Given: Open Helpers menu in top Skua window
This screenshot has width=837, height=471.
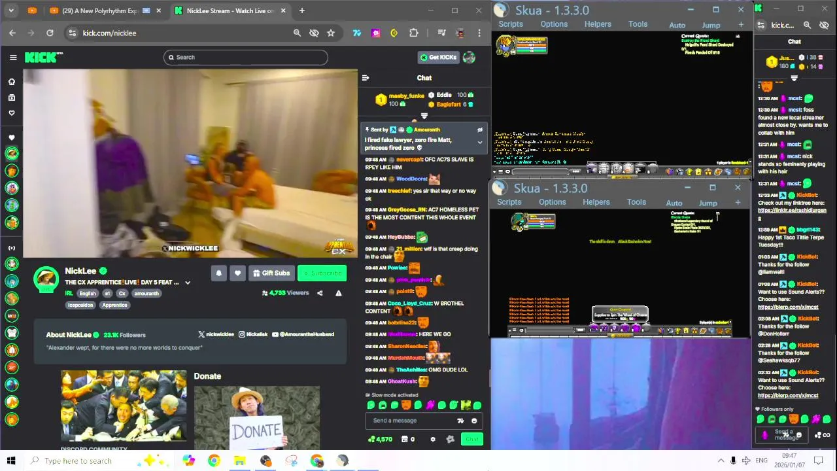Looking at the screenshot, I should tap(598, 24).
